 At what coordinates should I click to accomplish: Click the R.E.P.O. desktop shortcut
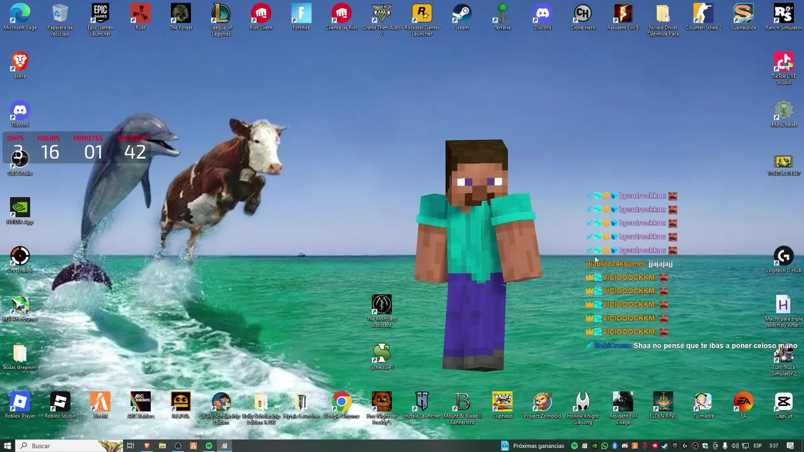[181, 406]
